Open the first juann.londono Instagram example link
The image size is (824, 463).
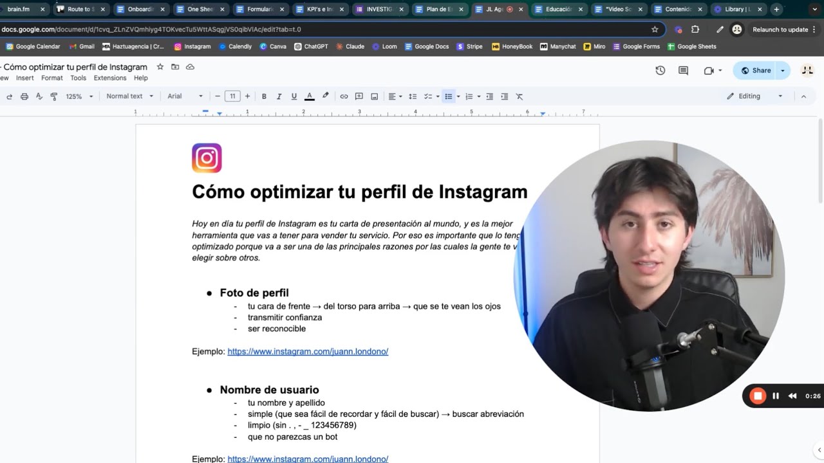click(x=308, y=351)
